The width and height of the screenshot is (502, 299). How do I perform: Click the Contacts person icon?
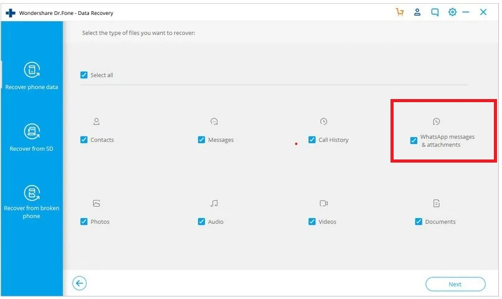pyautogui.click(x=97, y=121)
